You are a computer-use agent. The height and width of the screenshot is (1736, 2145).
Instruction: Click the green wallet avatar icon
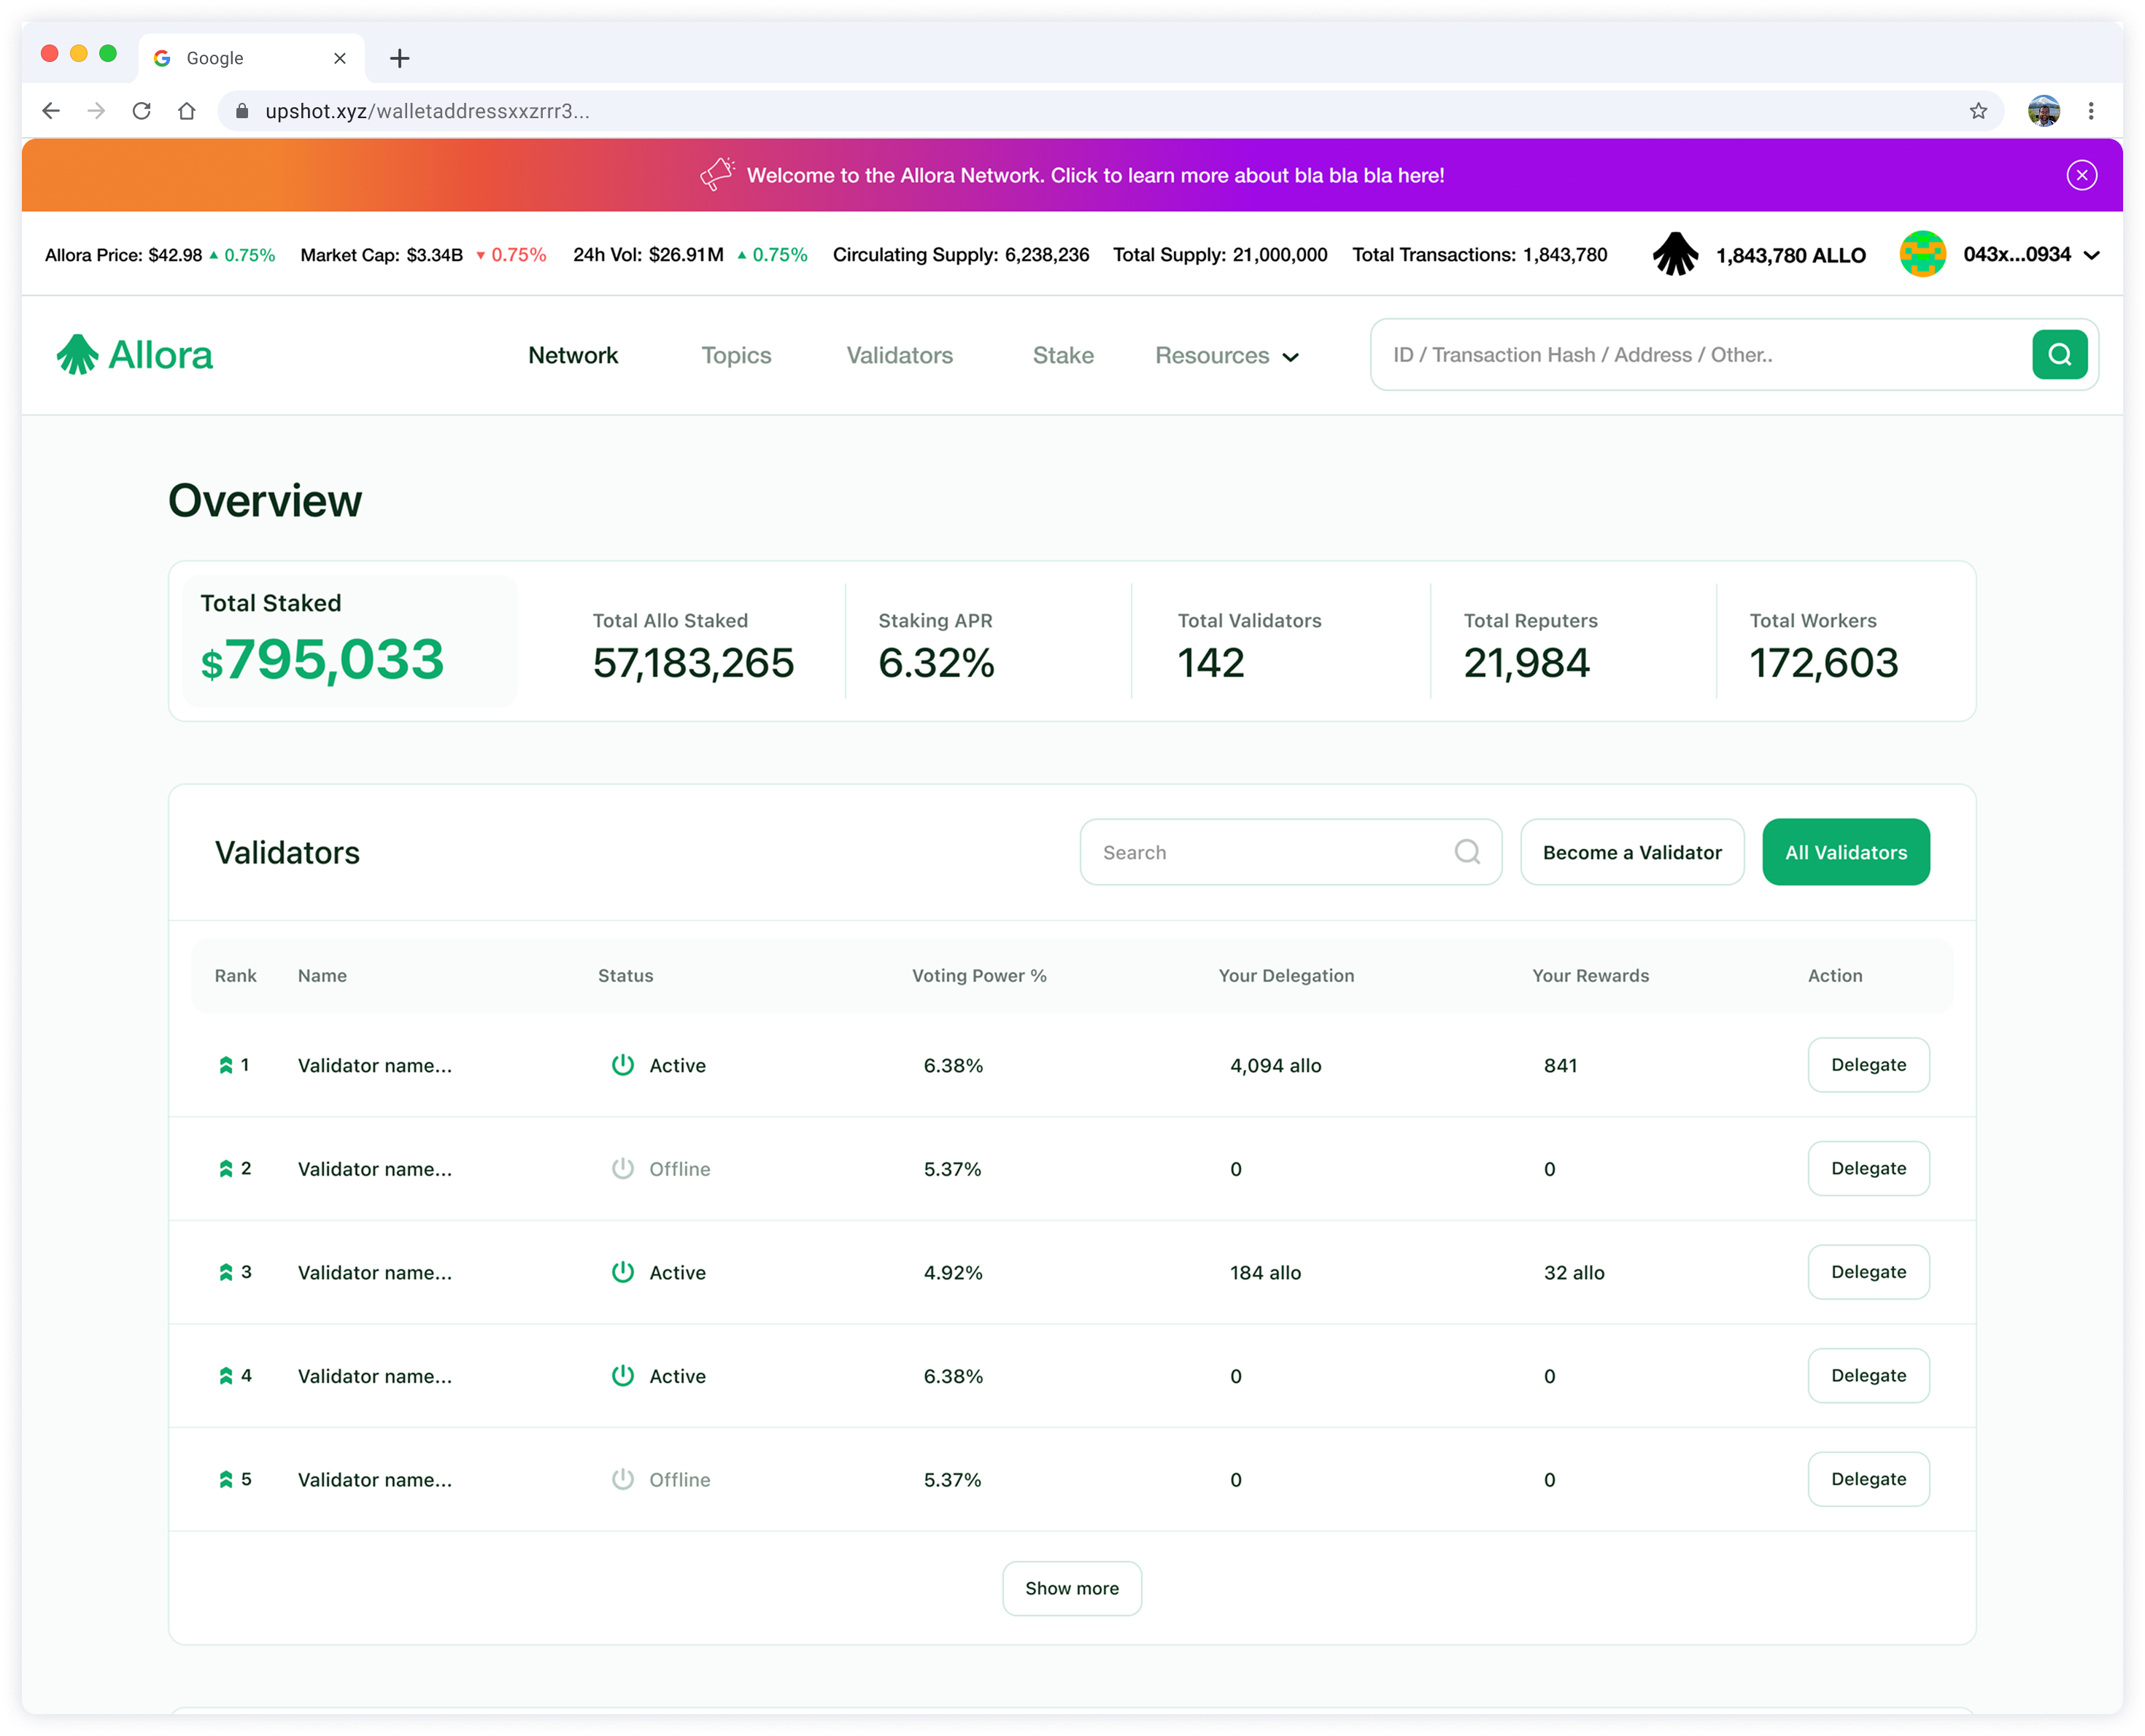pyautogui.click(x=1921, y=254)
